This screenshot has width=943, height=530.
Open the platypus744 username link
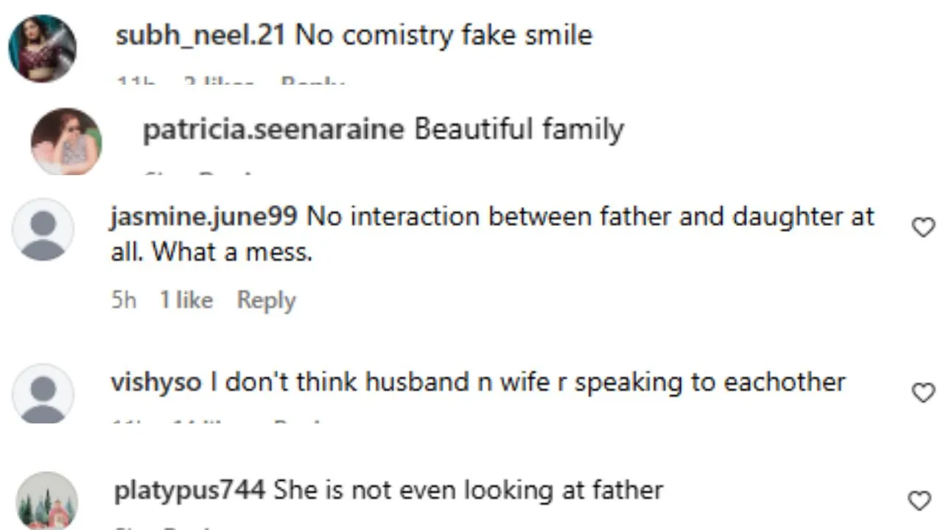pyautogui.click(x=189, y=491)
